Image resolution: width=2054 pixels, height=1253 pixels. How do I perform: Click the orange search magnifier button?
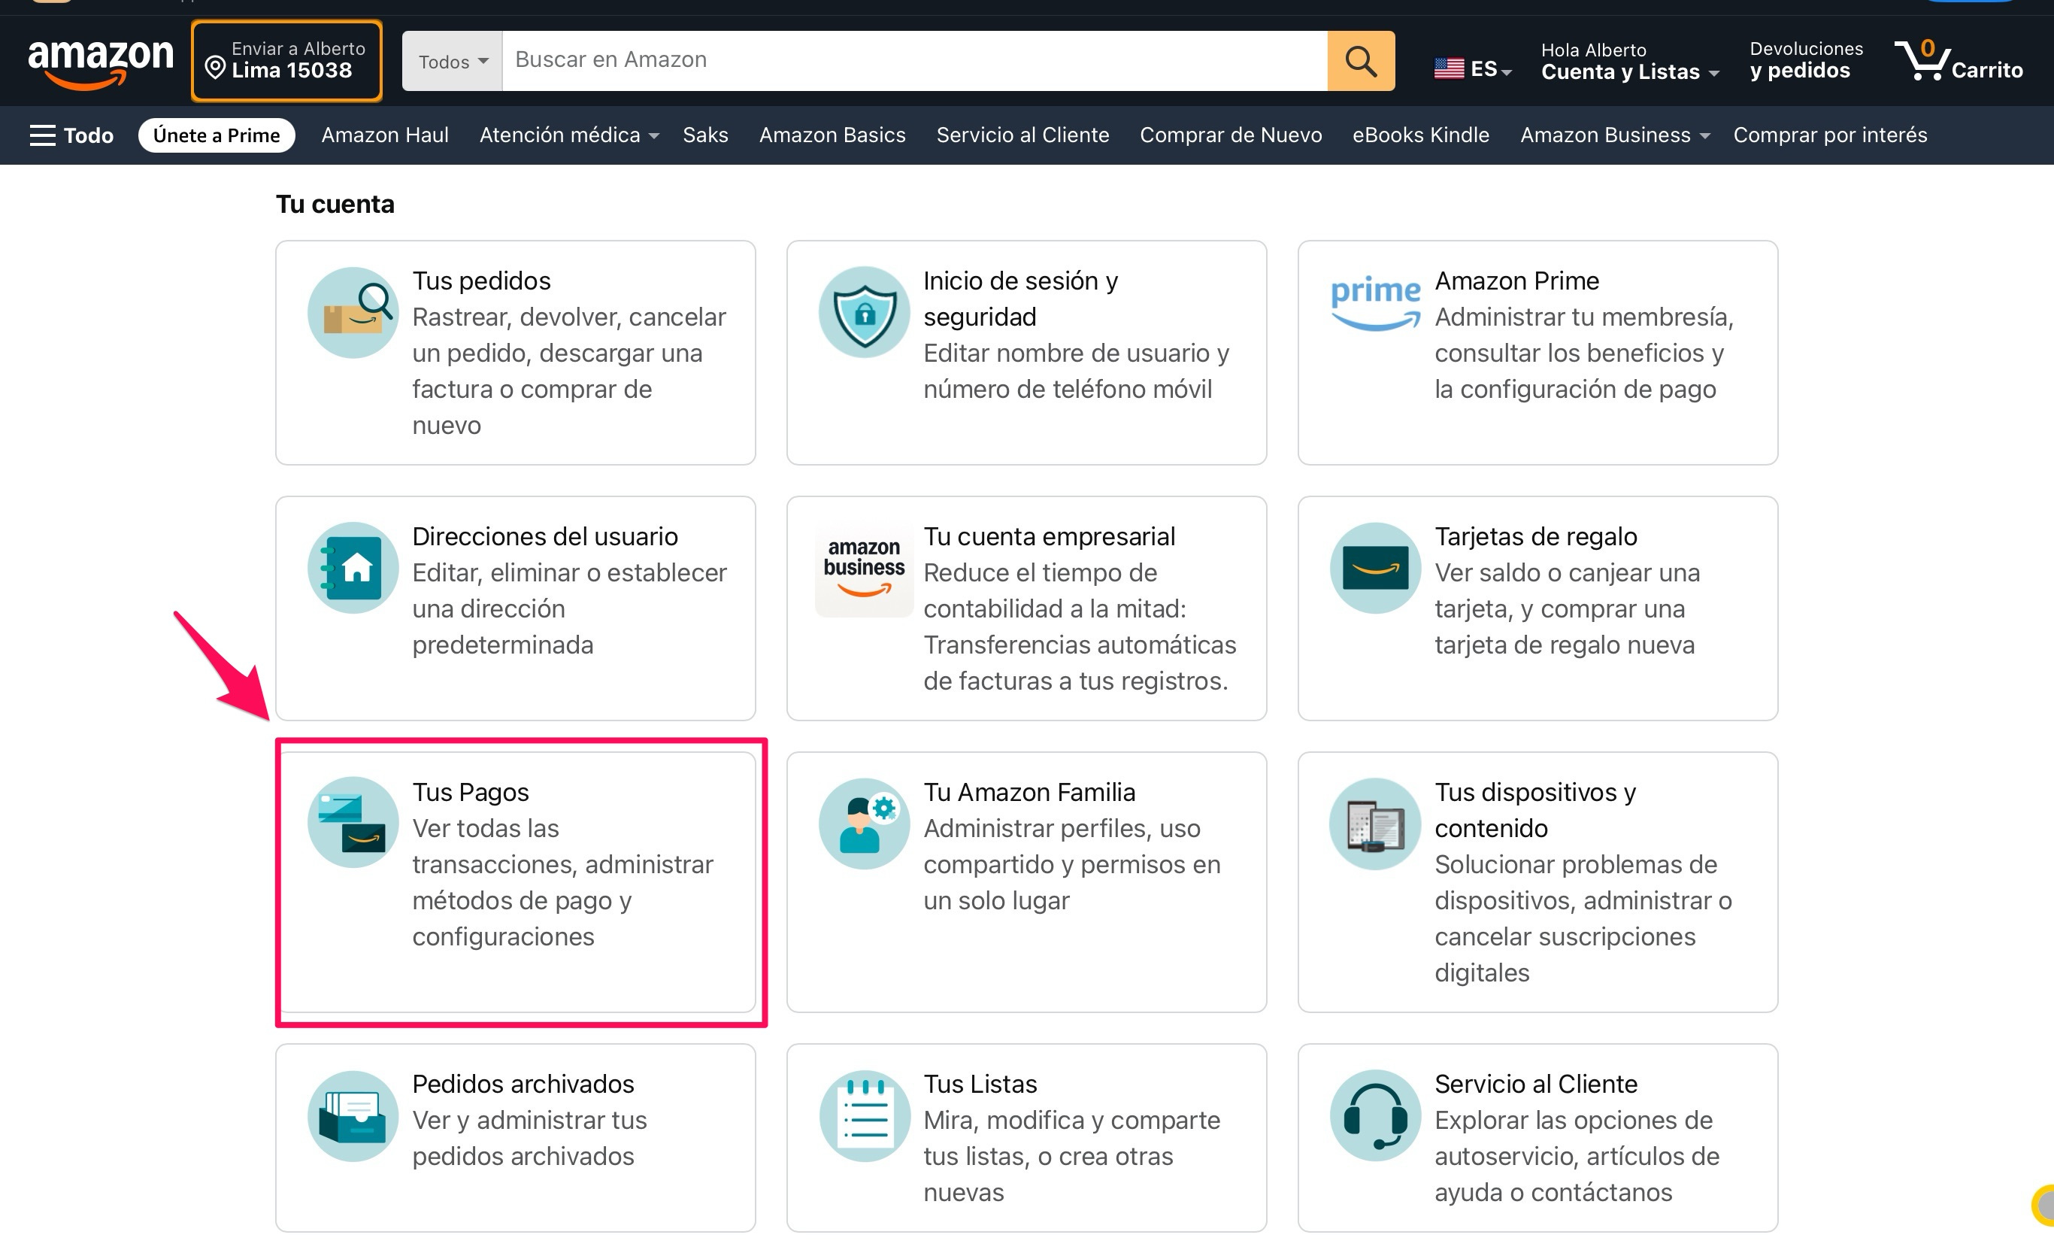click(x=1359, y=61)
